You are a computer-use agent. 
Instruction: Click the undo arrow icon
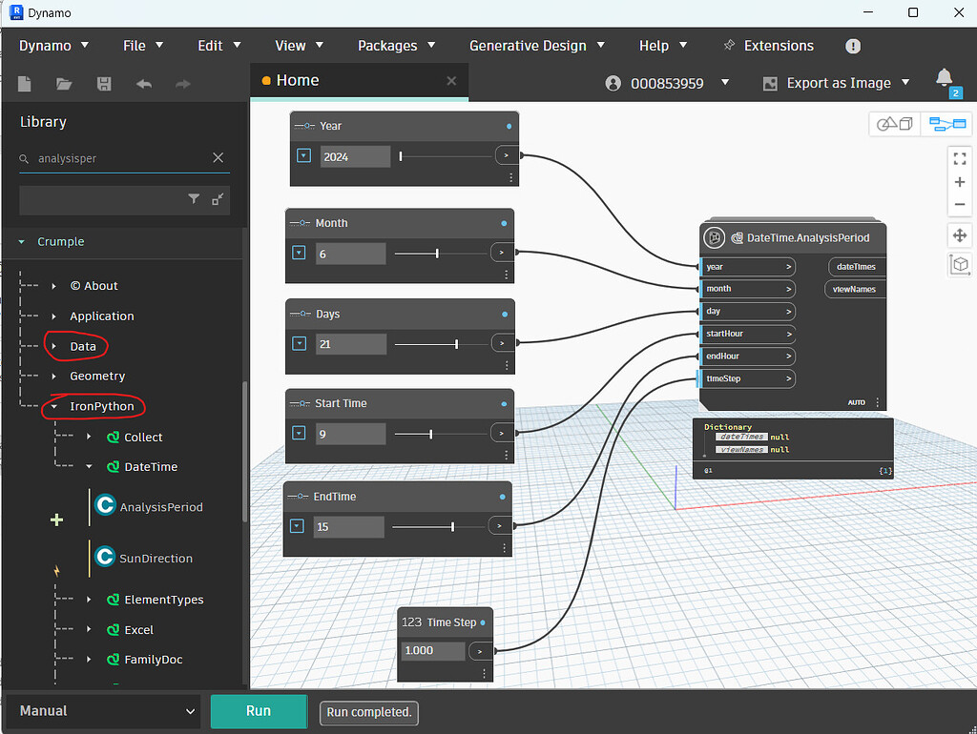click(x=143, y=83)
